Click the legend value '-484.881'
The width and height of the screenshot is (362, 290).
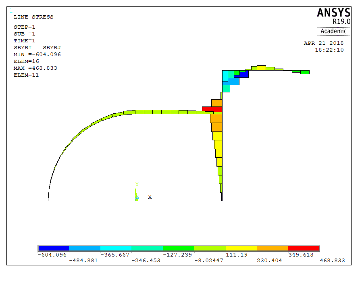[83, 261]
